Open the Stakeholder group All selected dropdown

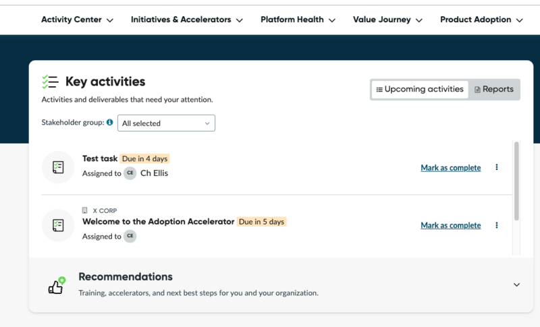(166, 123)
